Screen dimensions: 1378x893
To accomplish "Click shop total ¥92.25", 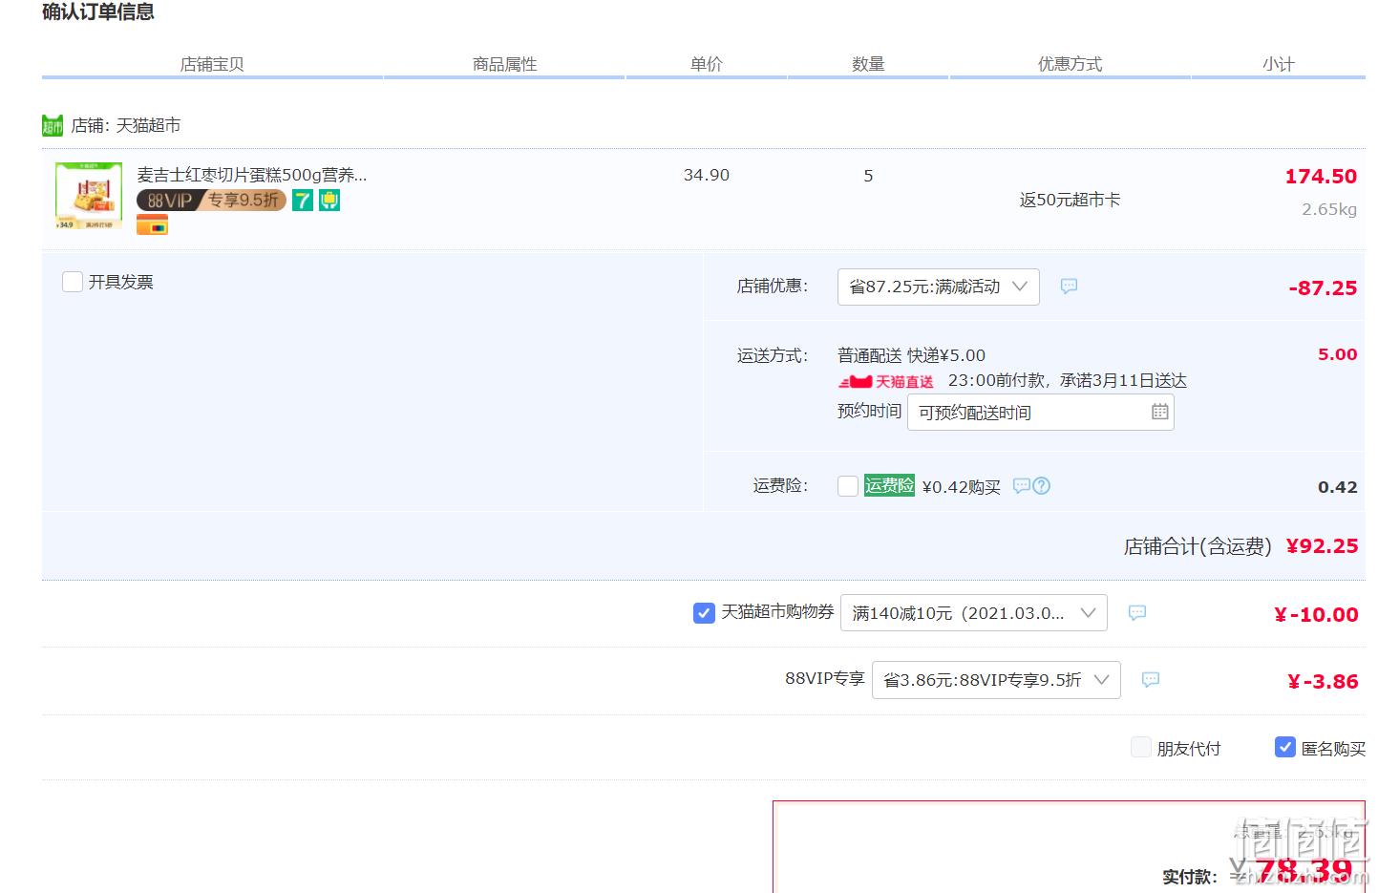I will click(x=1323, y=546).
